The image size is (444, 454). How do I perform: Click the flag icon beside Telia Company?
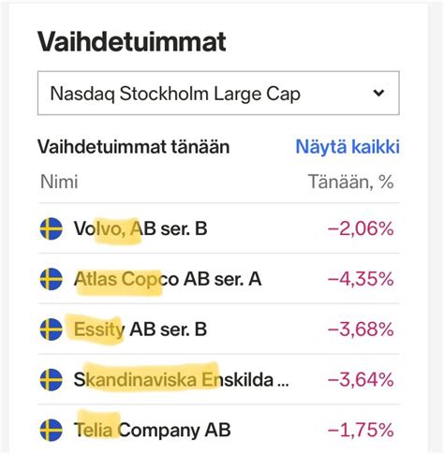(52, 431)
